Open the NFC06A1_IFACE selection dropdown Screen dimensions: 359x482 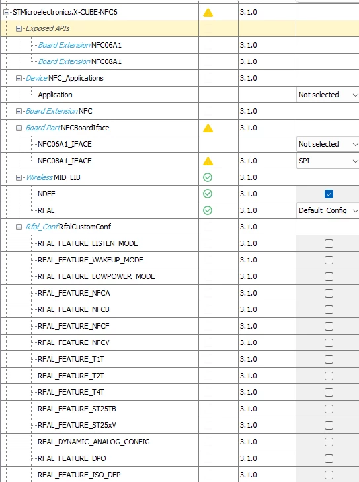pos(328,144)
